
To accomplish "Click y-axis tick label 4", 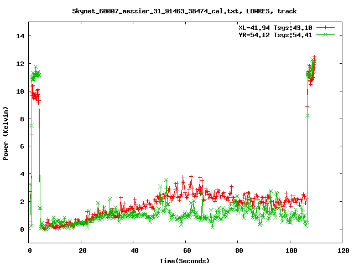I will point(22,174).
